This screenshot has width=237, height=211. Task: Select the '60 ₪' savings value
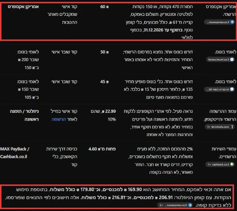(x=104, y=7)
